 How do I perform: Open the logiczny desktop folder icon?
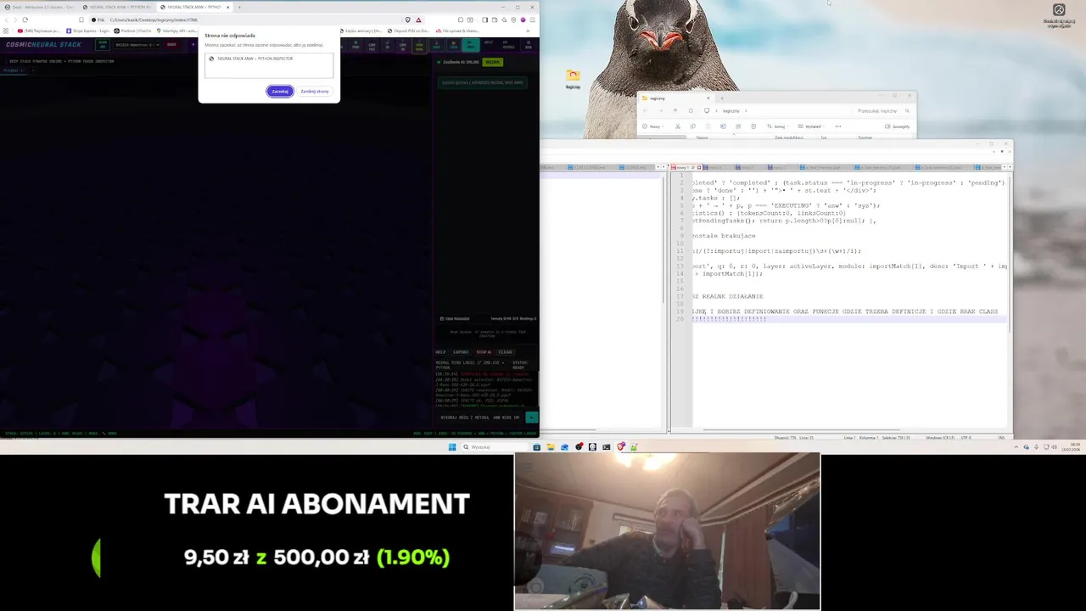click(573, 78)
